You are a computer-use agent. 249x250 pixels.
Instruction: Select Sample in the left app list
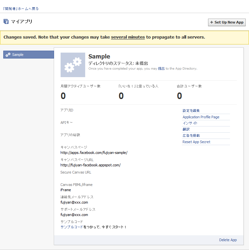tap(29, 55)
